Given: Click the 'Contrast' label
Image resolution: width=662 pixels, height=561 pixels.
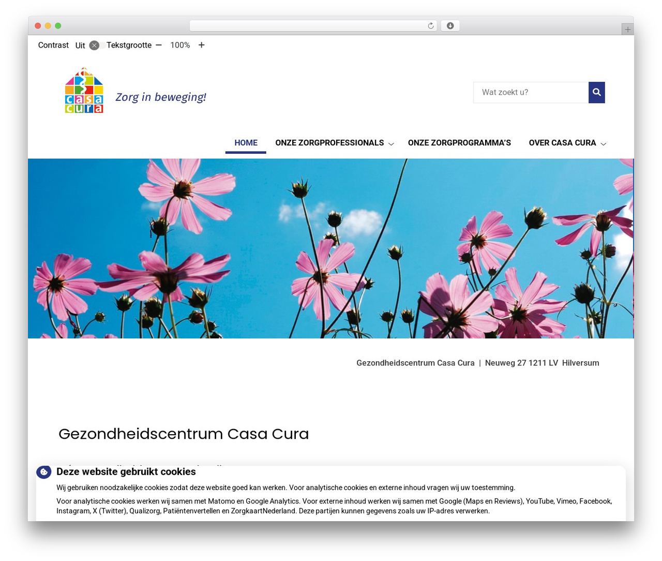Looking at the screenshot, I should (x=53, y=45).
